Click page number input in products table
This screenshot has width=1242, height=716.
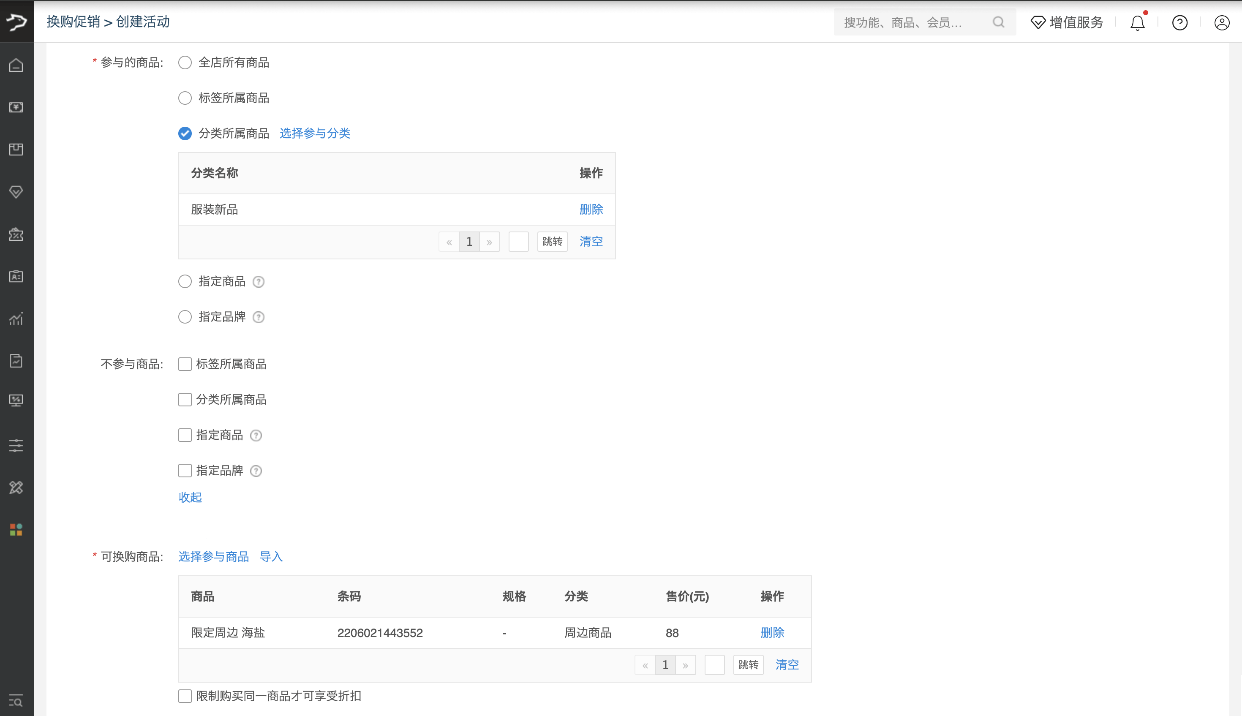click(714, 665)
